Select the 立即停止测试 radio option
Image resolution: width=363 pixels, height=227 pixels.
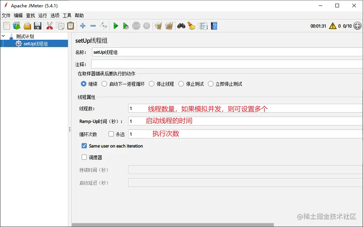tap(210, 84)
